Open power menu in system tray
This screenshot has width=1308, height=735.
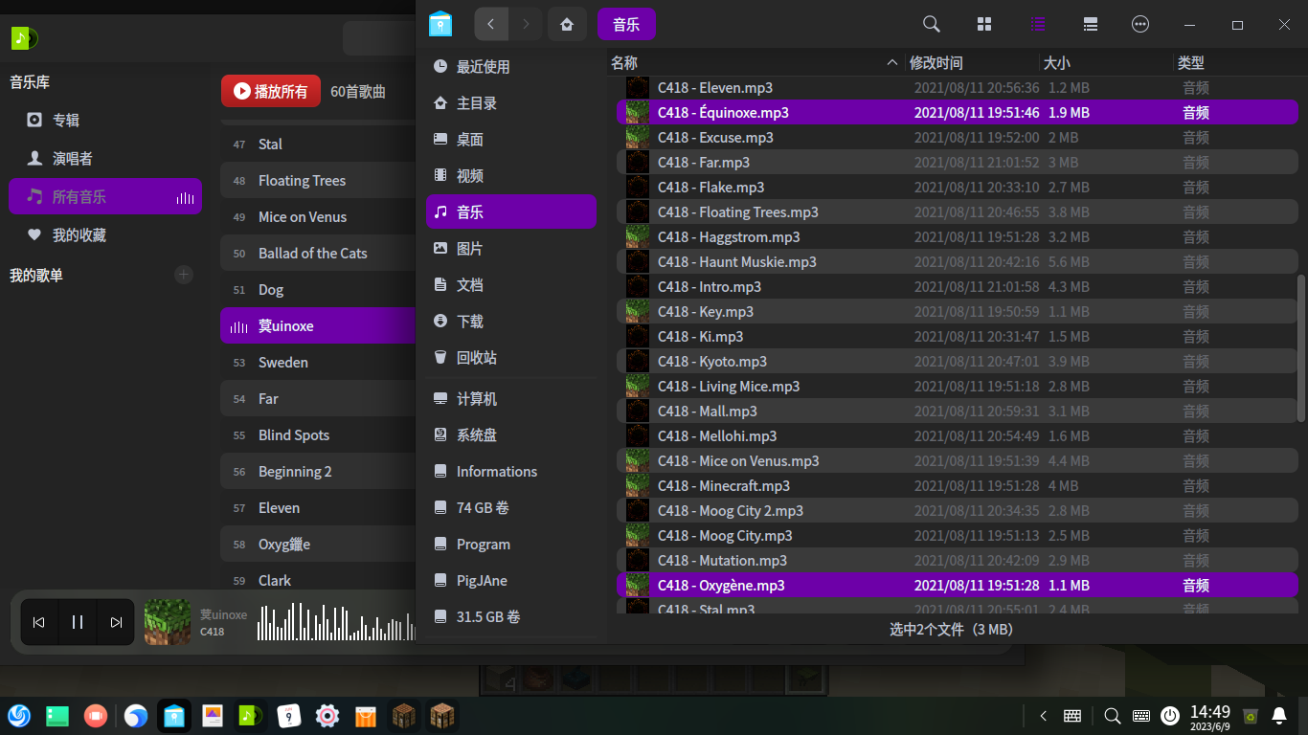pos(1170,716)
